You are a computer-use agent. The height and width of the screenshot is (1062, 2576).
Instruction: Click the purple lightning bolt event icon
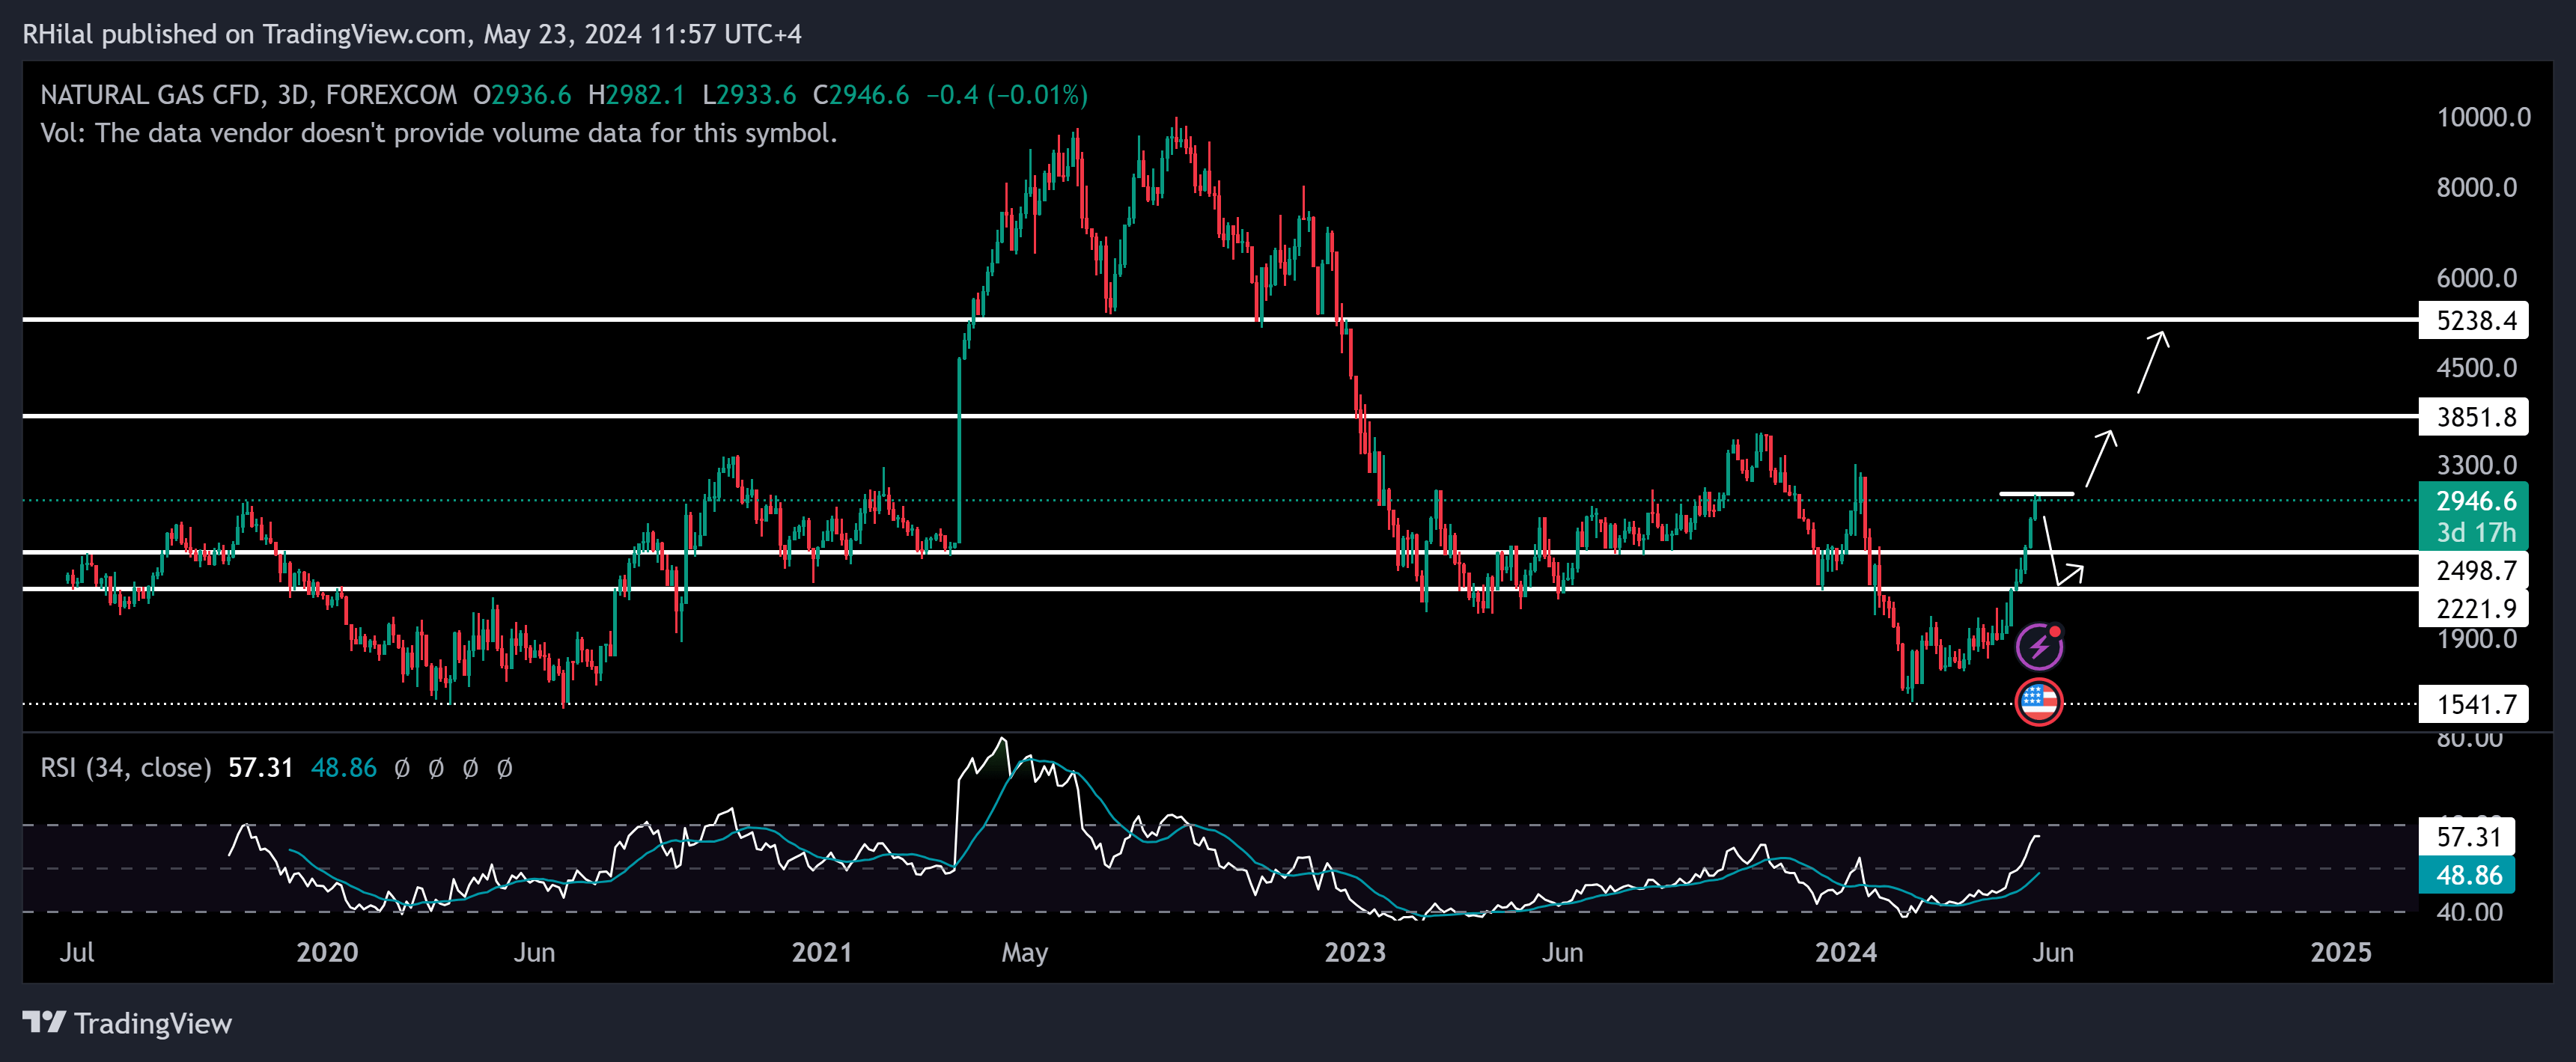[x=2039, y=646]
